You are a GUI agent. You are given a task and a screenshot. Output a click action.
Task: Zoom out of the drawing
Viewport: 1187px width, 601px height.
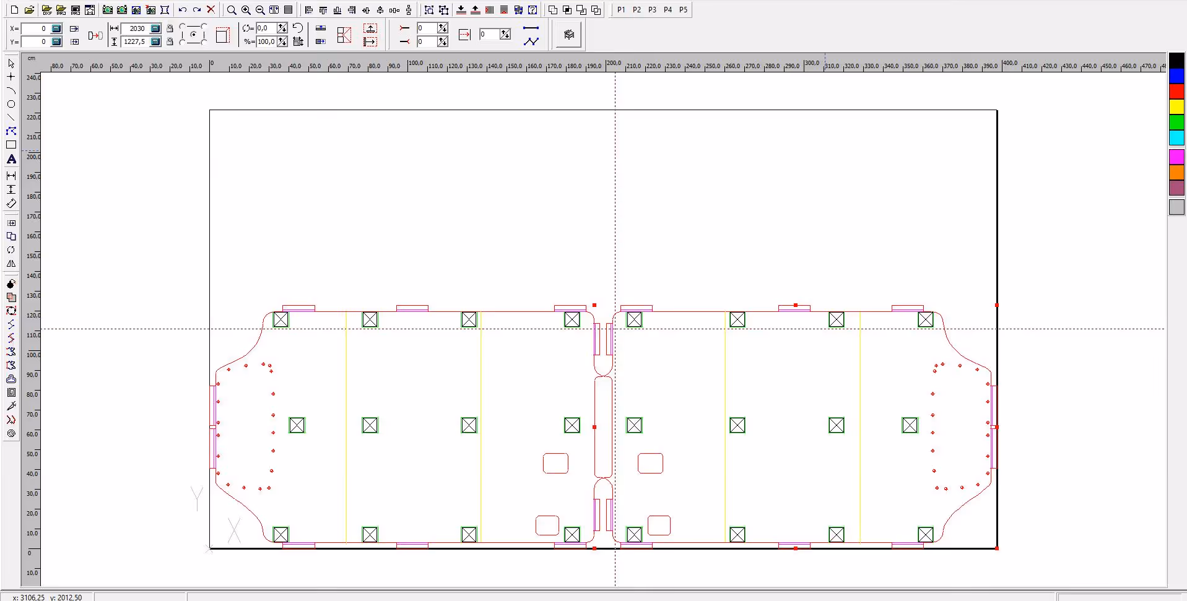click(260, 10)
